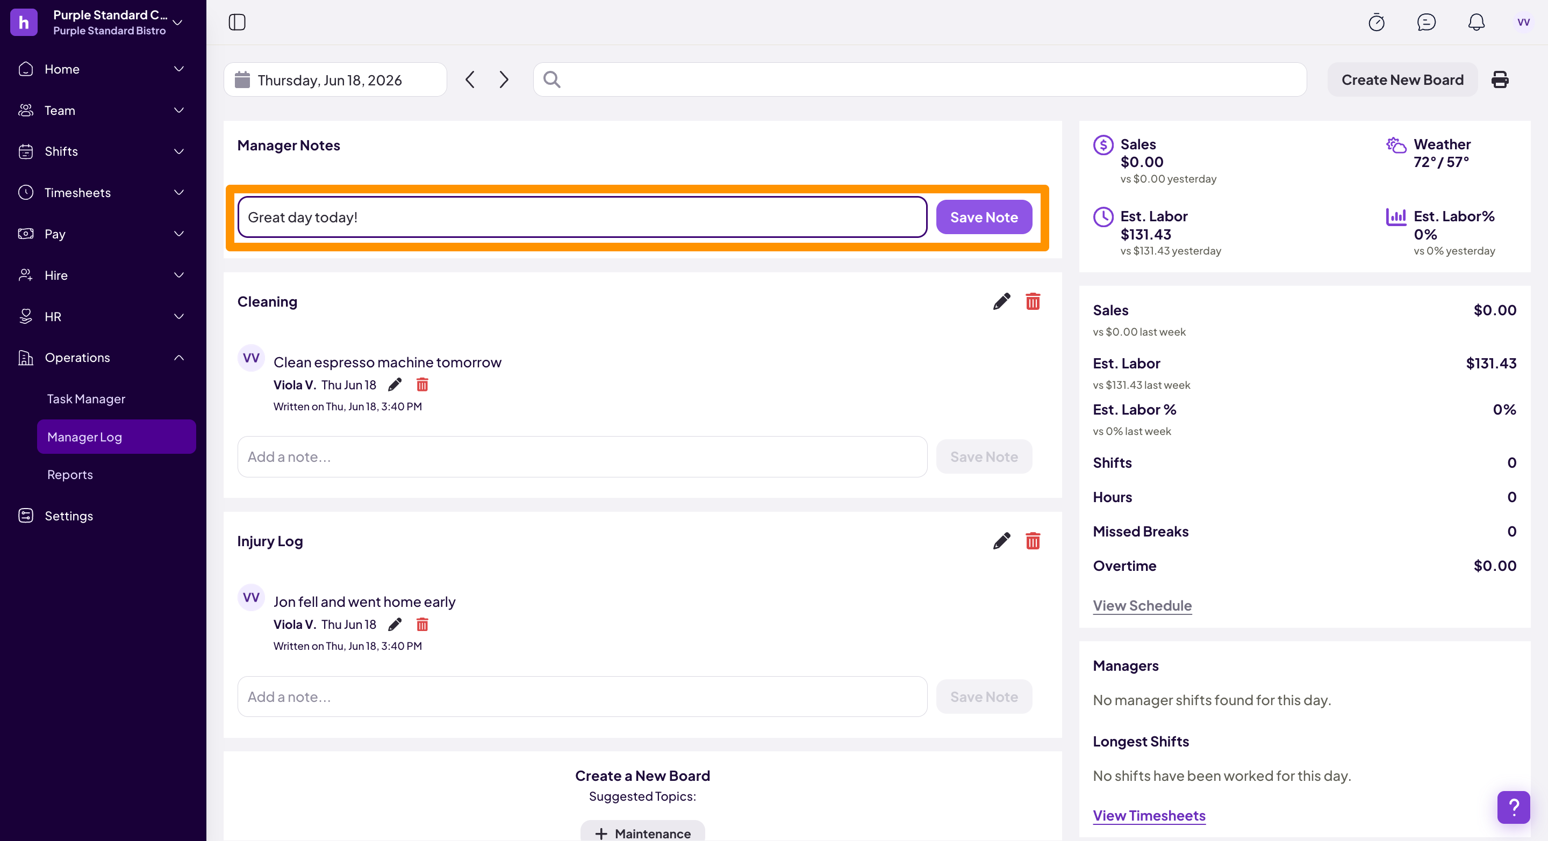Delete the Jon fell note
Screen dimensions: 1548x841
(422, 624)
